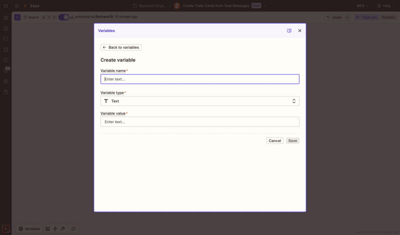Click the Undo button
The height and width of the screenshot is (235, 400).
(x=334, y=17)
